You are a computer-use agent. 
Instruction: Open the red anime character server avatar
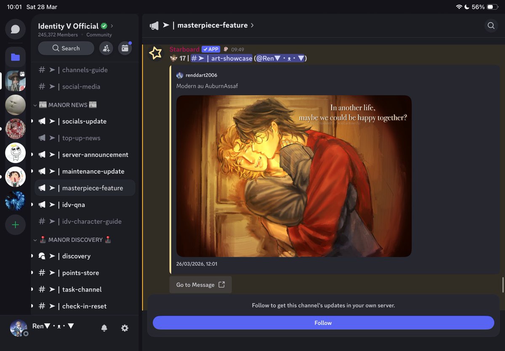(16, 129)
